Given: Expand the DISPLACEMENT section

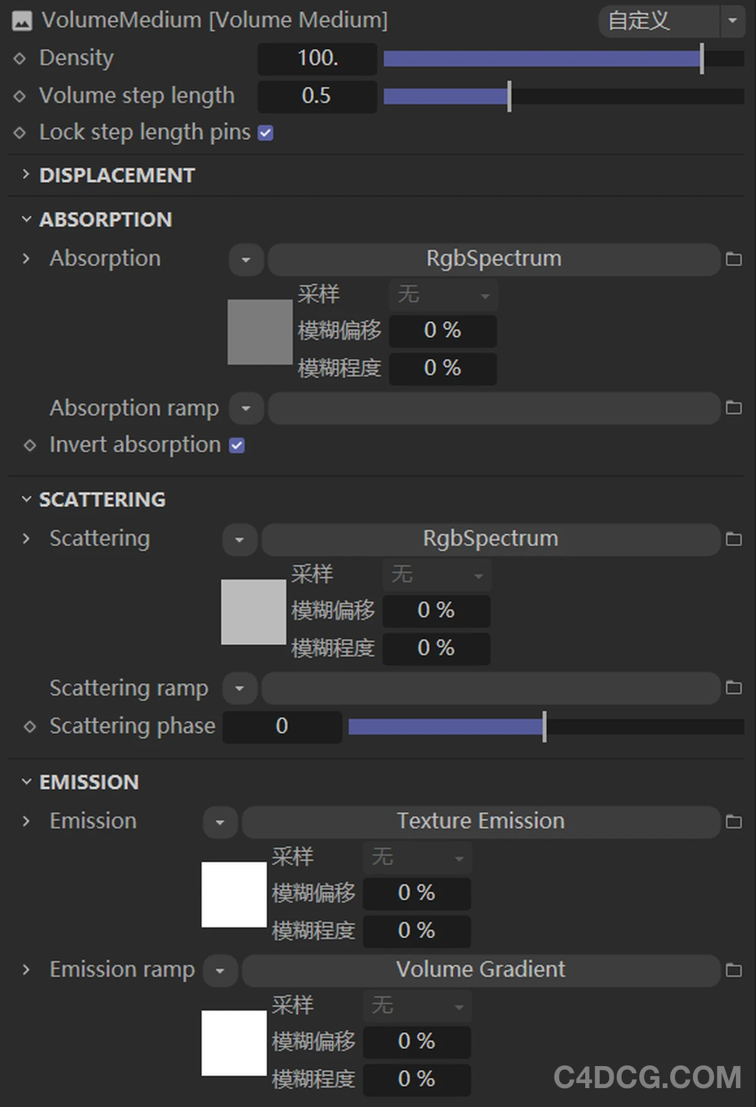Looking at the screenshot, I should pyautogui.click(x=26, y=175).
